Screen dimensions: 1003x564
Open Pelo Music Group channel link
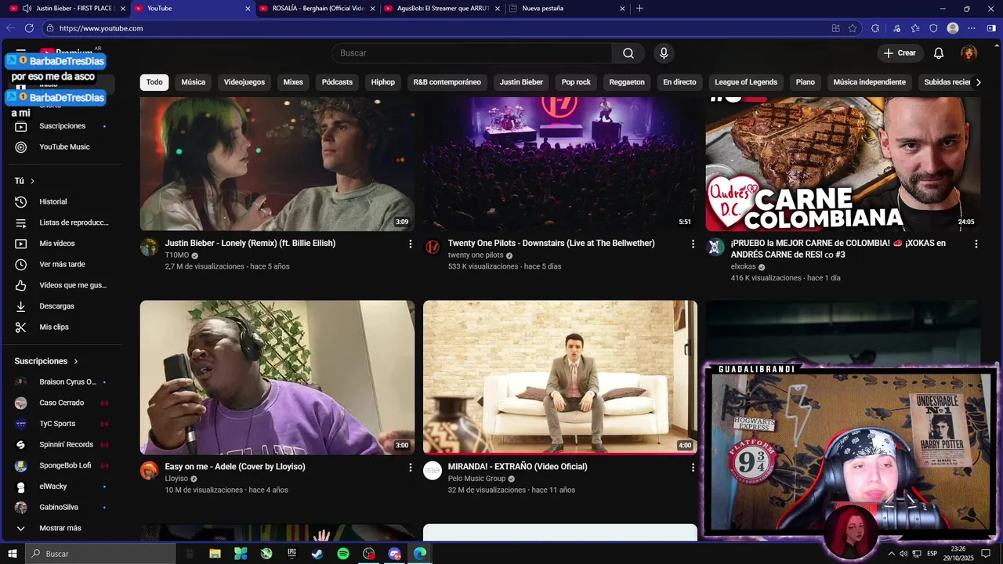tap(476, 479)
